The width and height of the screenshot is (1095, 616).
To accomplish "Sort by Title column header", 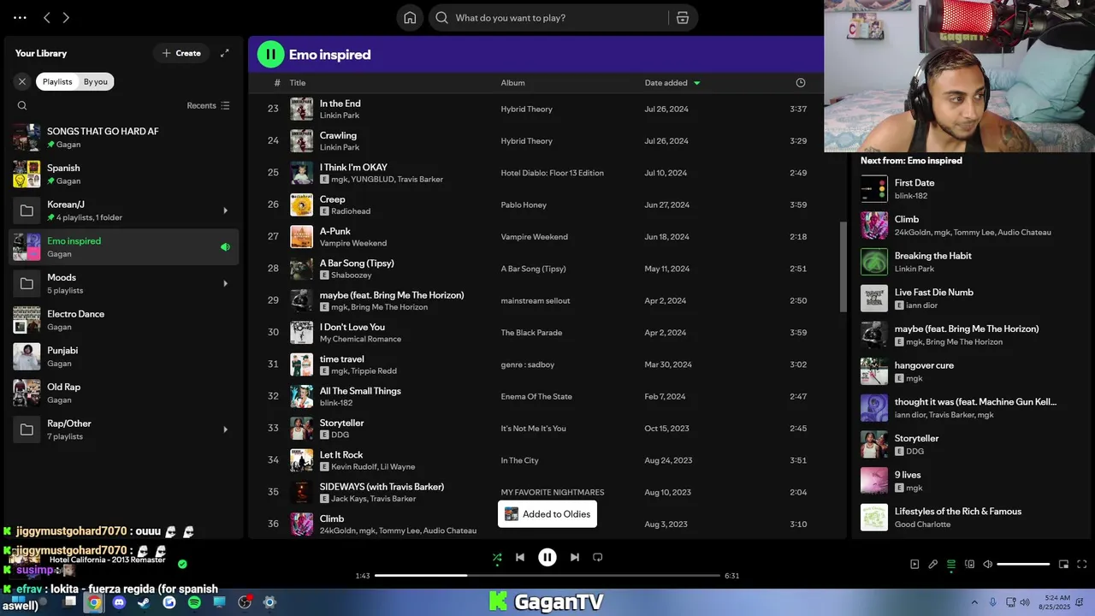I will tap(297, 83).
